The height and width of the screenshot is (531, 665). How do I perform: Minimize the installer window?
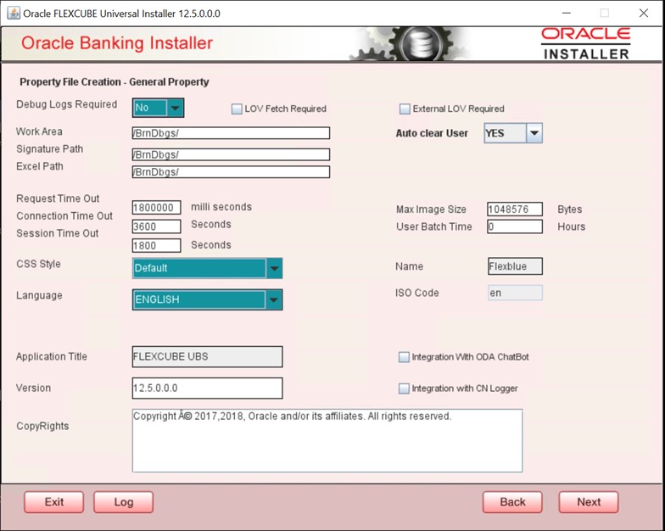click(x=567, y=14)
